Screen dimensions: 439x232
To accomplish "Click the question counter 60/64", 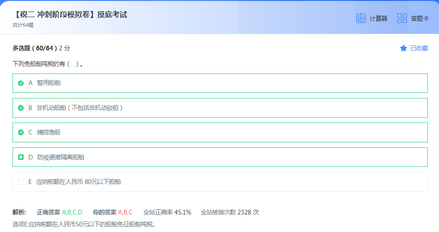I will [45, 48].
